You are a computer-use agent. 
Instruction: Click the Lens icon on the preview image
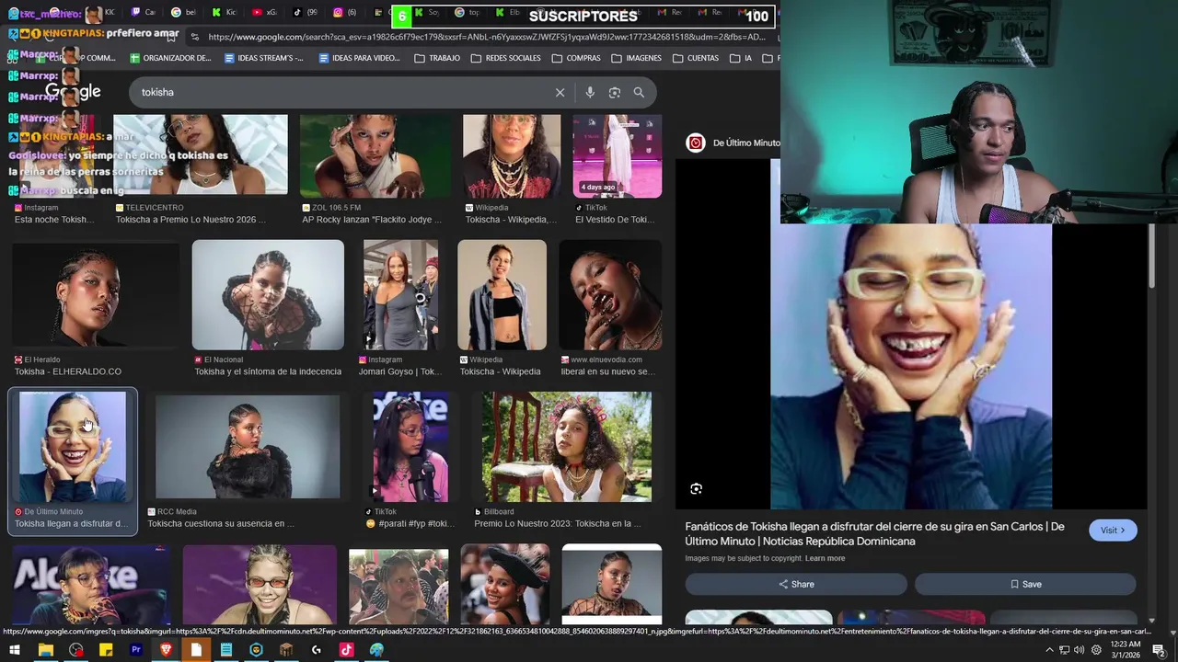point(696,489)
